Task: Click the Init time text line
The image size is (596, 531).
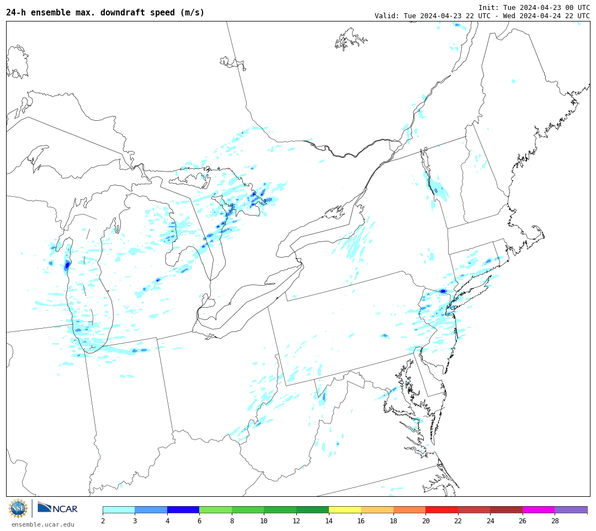Action: 534,8
